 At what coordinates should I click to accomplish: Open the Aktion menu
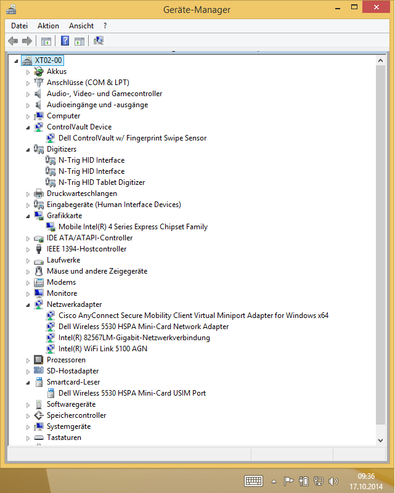click(48, 26)
